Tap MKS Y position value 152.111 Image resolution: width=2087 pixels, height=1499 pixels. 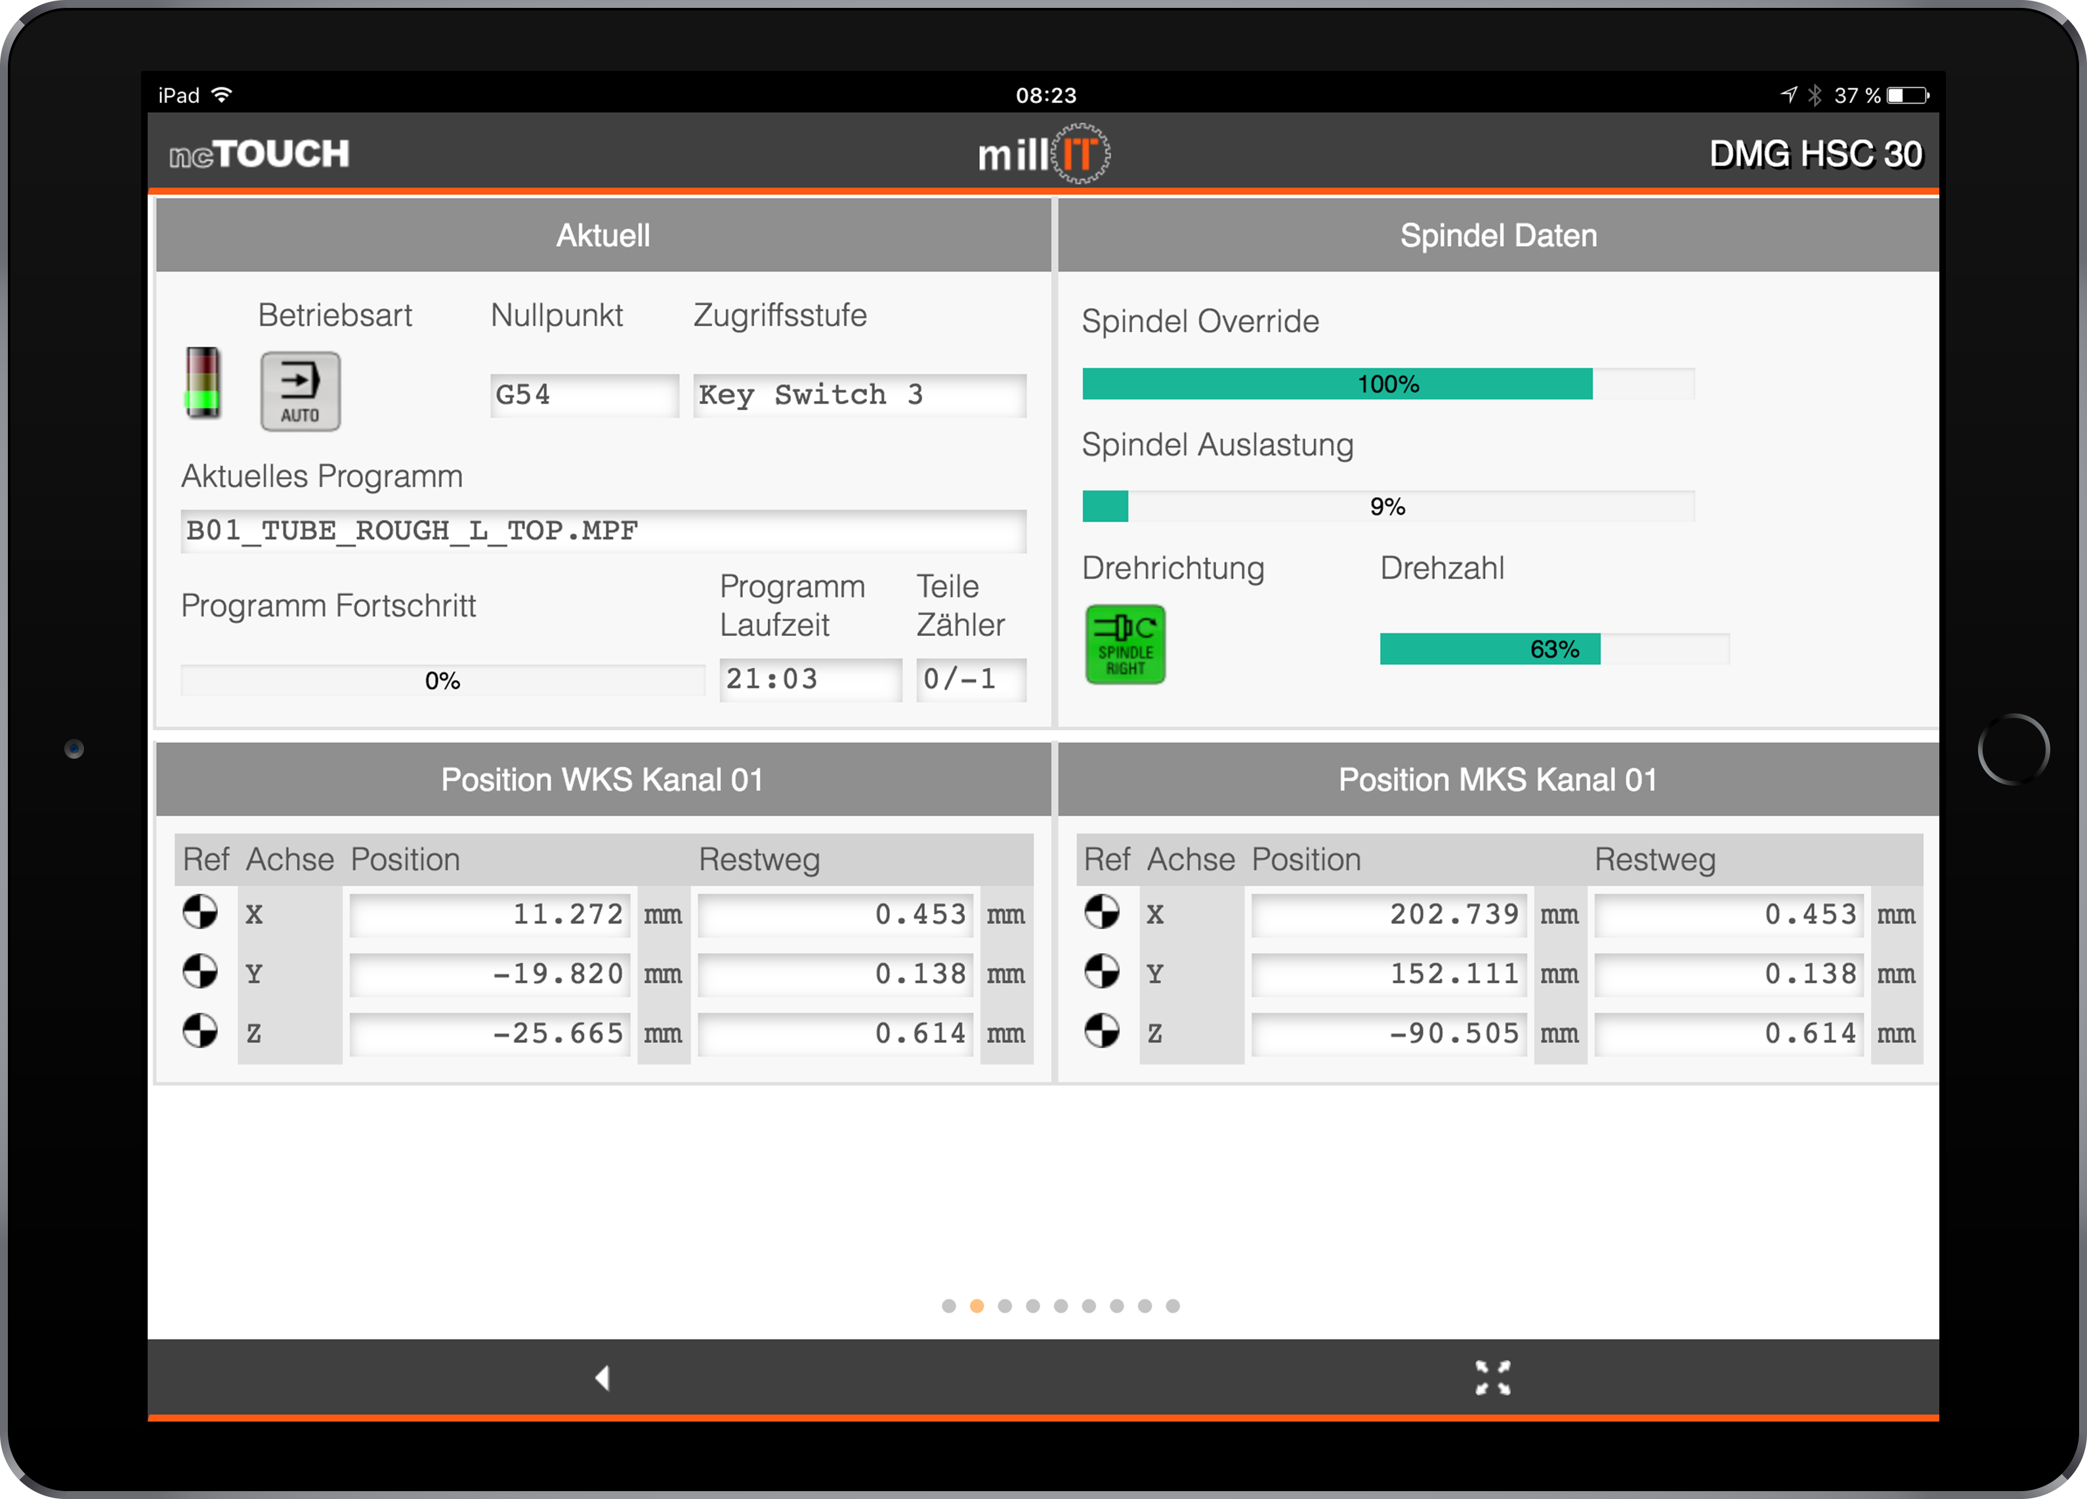(x=1389, y=973)
